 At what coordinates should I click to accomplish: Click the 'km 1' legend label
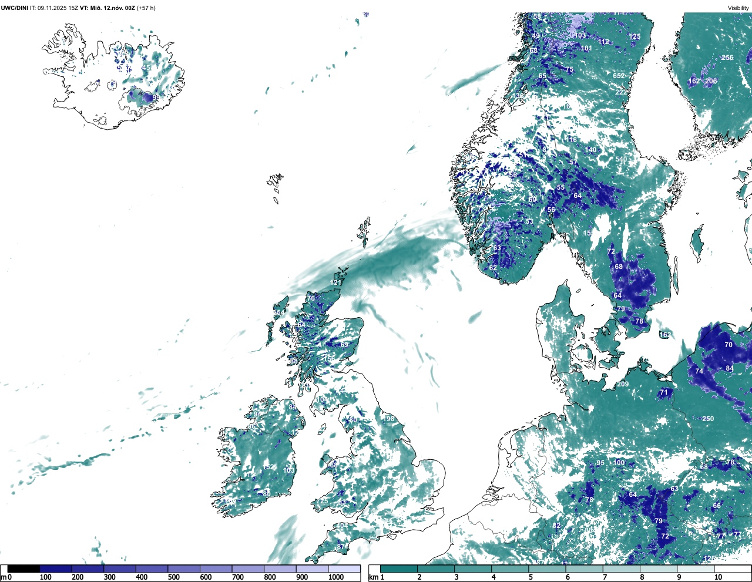click(x=375, y=577)
